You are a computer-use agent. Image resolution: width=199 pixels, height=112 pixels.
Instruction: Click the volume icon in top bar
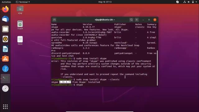[189, 2]
